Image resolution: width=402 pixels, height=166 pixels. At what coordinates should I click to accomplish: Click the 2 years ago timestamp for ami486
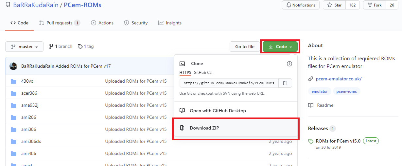pos(280,153)
